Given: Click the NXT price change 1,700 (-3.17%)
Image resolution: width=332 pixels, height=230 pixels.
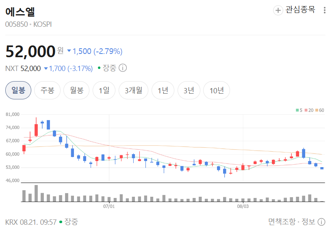Looking at the screenshot, I should pyautogui.click(x=68, y=69).
